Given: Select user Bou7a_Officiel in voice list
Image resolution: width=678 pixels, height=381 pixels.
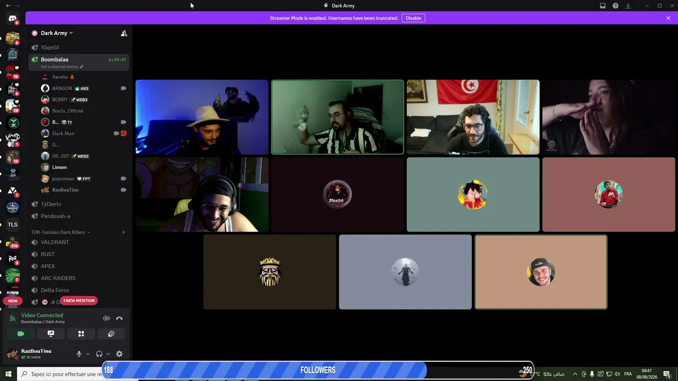Looking at the screenshot, I should coord(85,111).
